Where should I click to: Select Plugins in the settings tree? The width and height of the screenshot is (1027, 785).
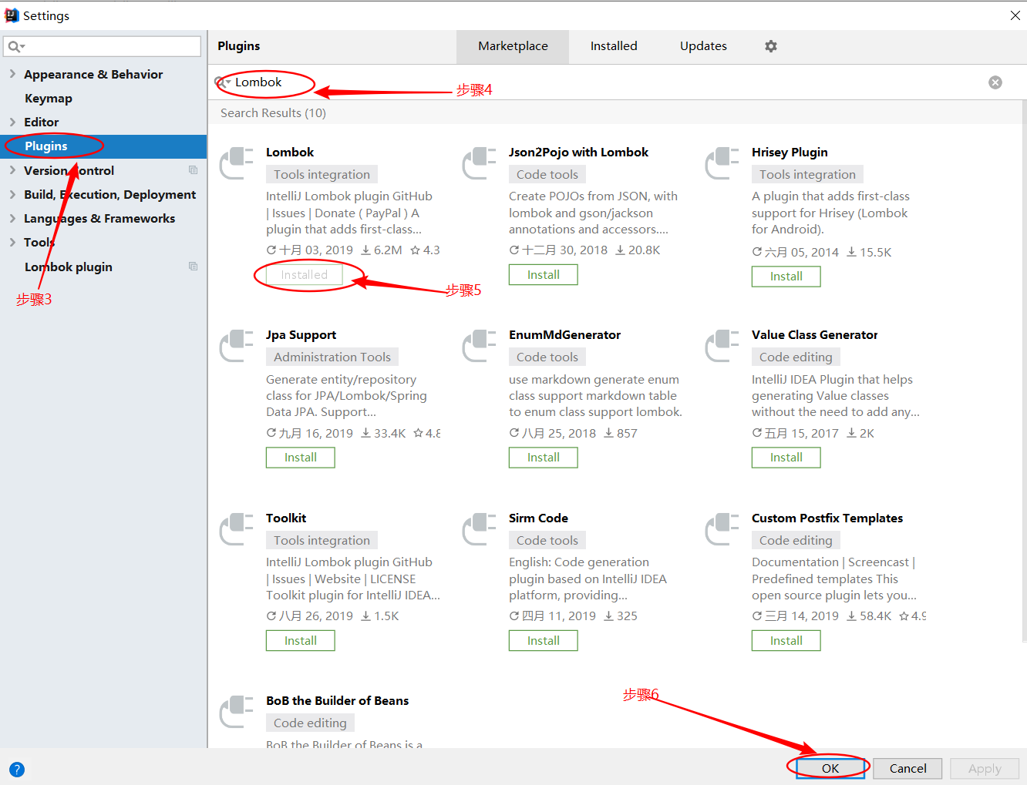tap(103, 146)
